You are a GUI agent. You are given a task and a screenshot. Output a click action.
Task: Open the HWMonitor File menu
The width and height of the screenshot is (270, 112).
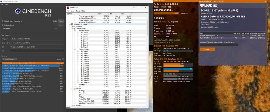(x=68, y=11)
